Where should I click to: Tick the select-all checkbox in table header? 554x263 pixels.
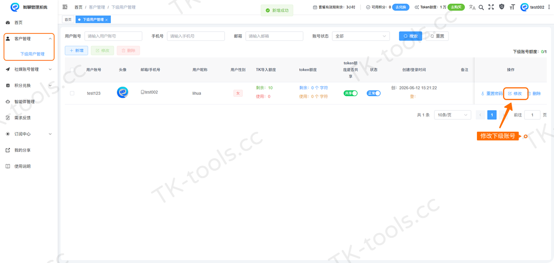tap(72, 70)
